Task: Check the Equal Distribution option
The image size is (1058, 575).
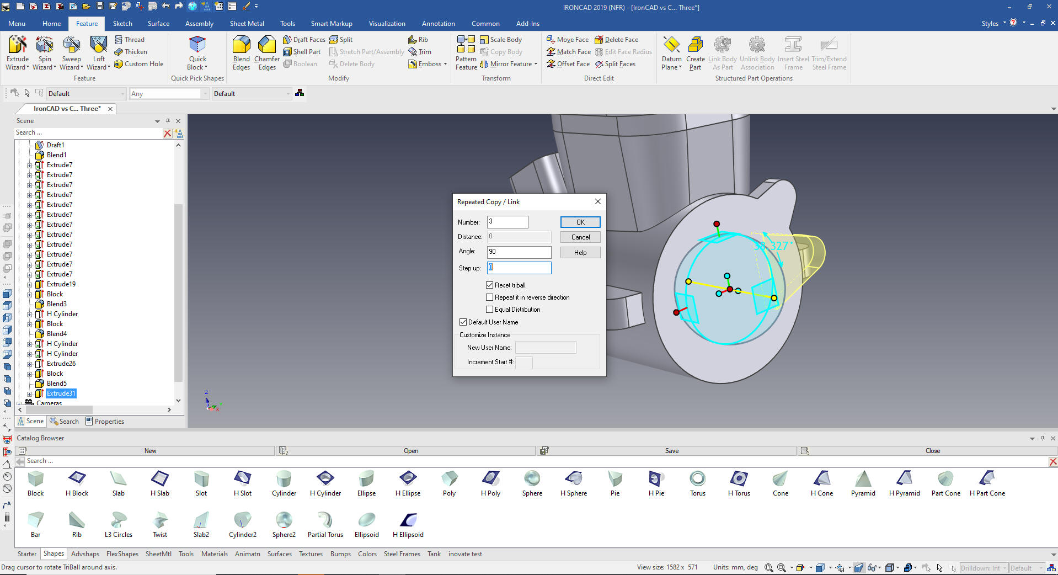Action: [489, 310]
